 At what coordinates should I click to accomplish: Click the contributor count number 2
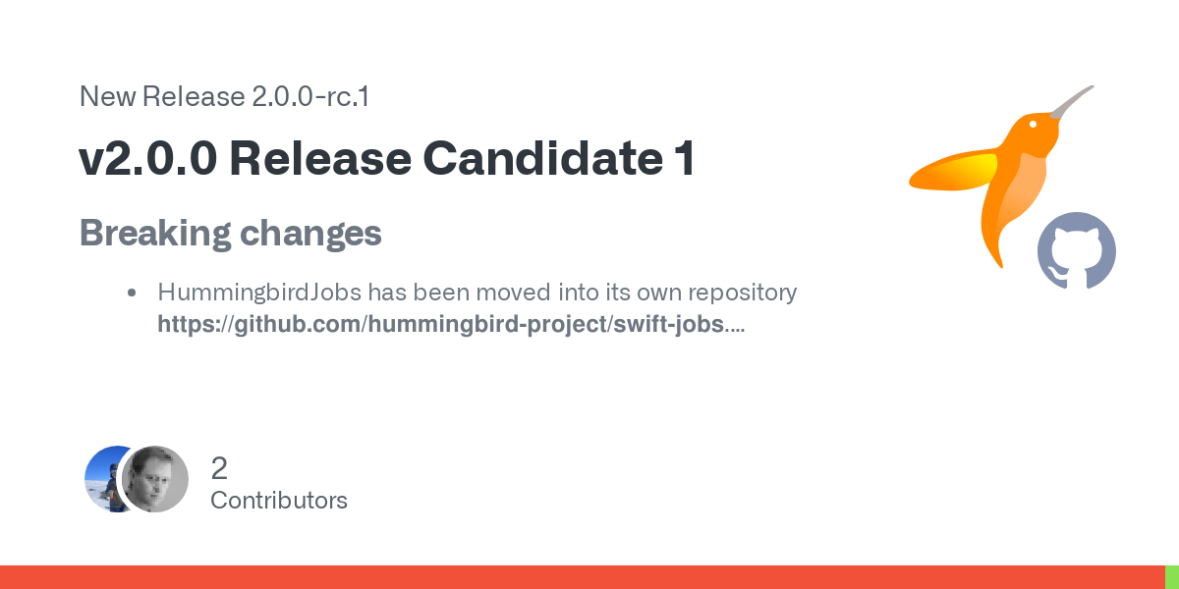click(219, 468)
